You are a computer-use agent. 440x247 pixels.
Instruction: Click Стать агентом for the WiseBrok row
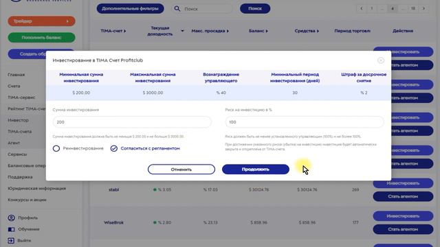tap(403, 229)
